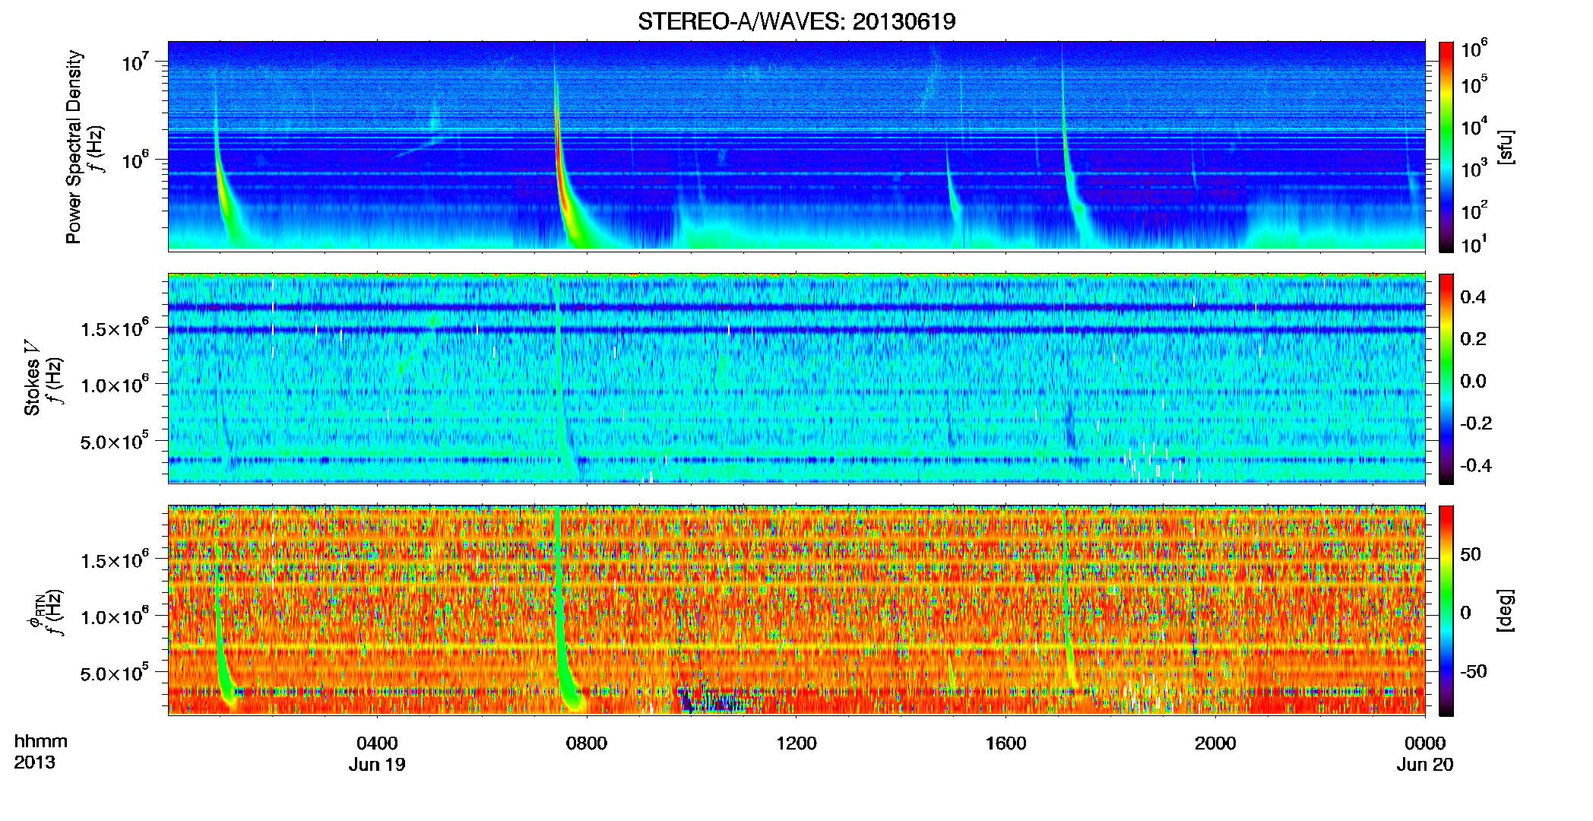Viewport: 1593px width, 821px height.
Task: Click the 10^7 tick label of top panel
Action: tap(135, 62)
